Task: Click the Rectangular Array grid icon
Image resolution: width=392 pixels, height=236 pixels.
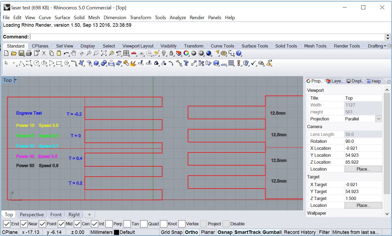Action: 231,63
